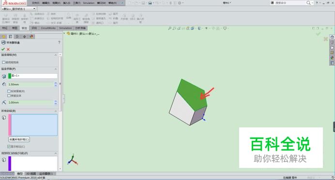Click the bend edges selection icon
Viewport: 335px width, 180px height.
[x=4, y=118]
